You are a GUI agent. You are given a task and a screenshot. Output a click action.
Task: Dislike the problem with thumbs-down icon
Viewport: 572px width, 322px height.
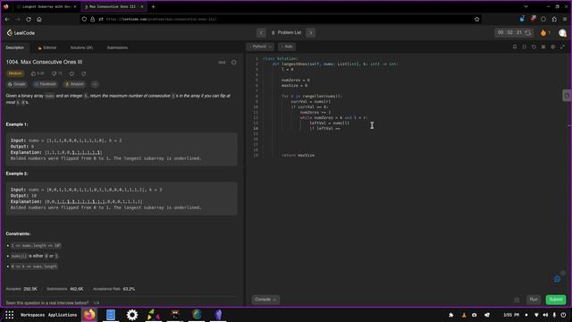click(54, 73)
